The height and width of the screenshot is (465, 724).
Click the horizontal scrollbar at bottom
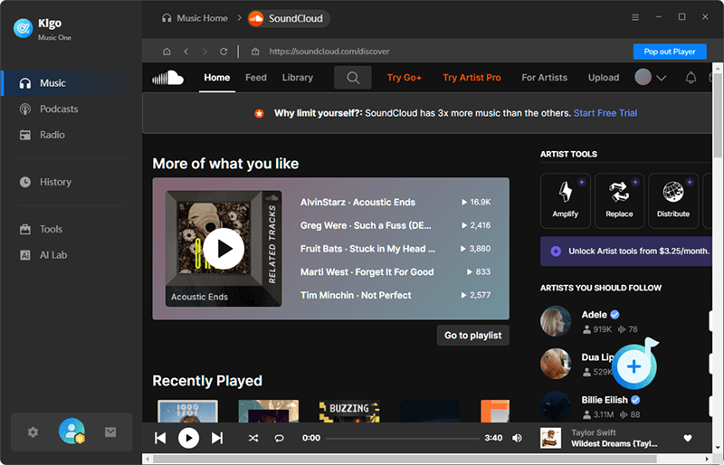tap(405, 459)
